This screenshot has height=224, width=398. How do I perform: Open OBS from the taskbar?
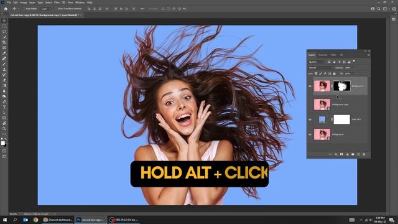pos(124,220)
